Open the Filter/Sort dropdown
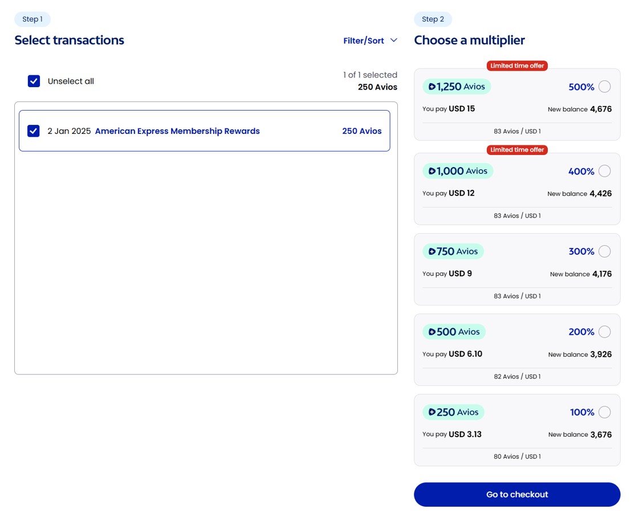 click(364, 40)
